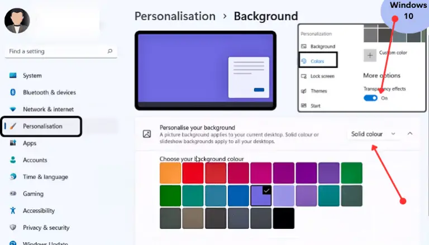Choose the orange background colour swatch
The height and width of the screenshot is (245, 429).
[170, 173]
